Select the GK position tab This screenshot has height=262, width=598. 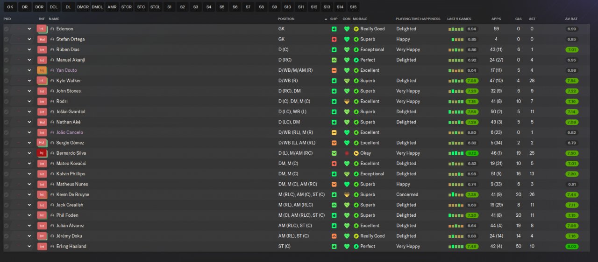(10, 7)
